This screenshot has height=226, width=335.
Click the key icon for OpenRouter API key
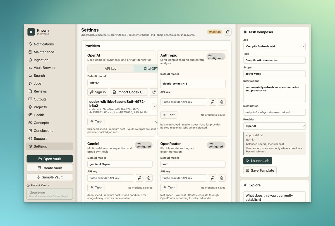coord(212,178)
